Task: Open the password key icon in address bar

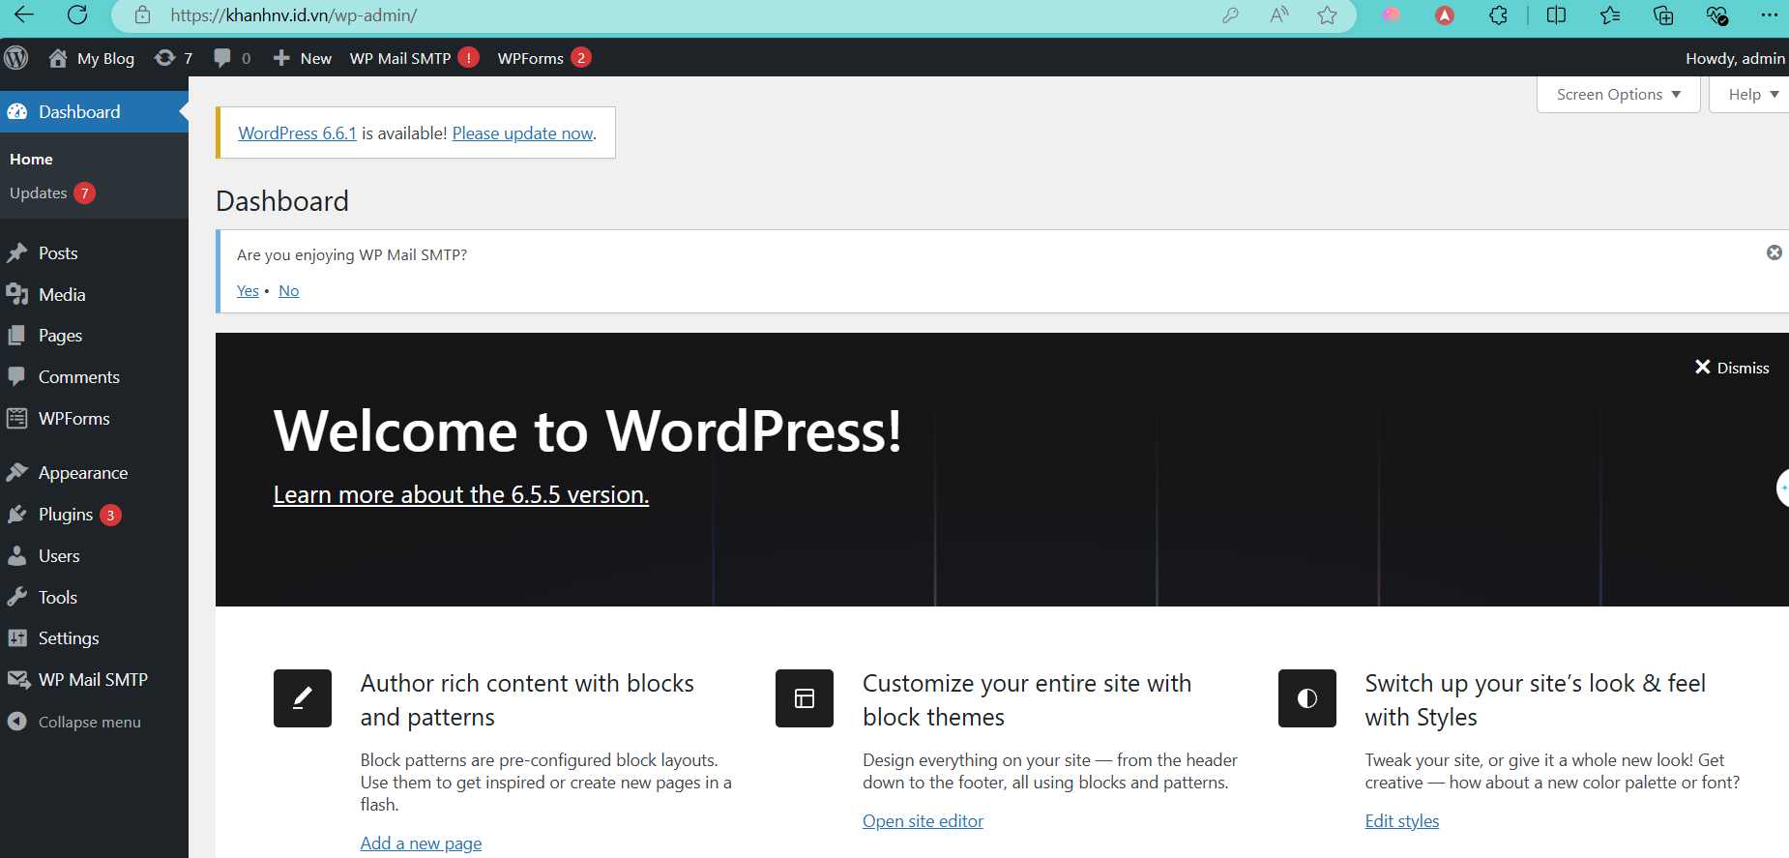Action: [x=1230, y=15]
